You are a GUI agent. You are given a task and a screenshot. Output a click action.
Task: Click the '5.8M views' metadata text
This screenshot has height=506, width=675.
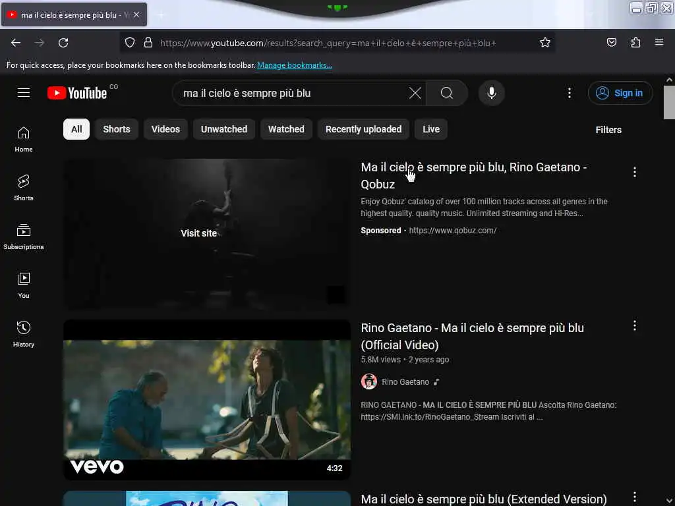tap(380, 360)
